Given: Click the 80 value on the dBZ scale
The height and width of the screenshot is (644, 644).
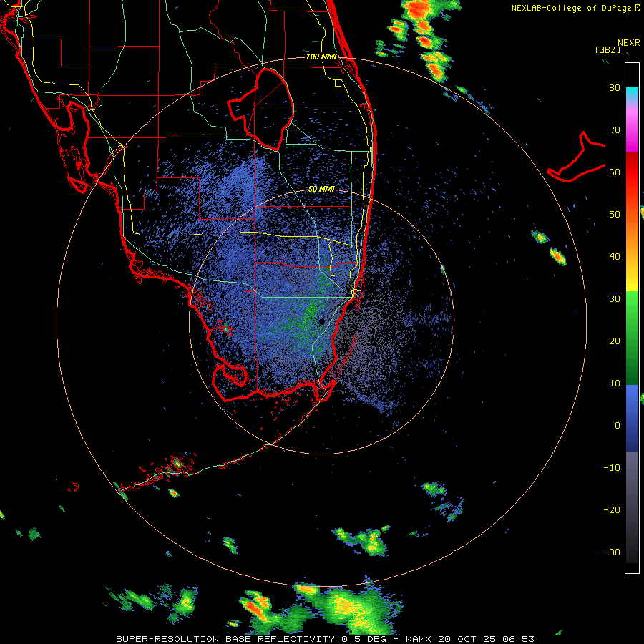Looking at the screenshot, I should [x=615, y=88].
